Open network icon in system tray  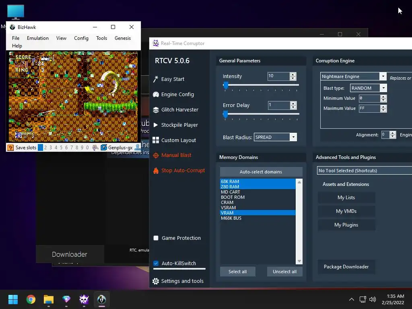click(x=363, y=299)
